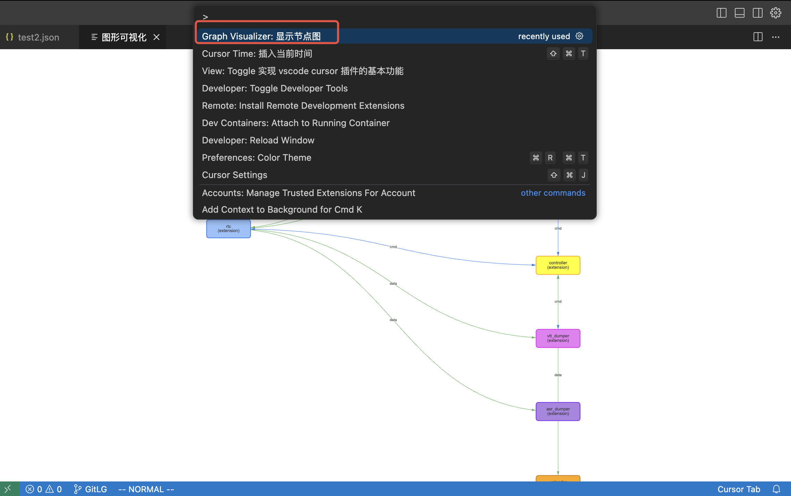Run Graph Visualizer: 显示节点图 command
Viewport: 791px width, 496px height.
(x=261, y=36)
